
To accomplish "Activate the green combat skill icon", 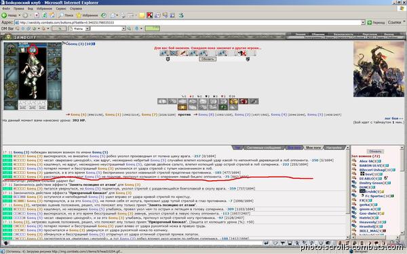I will 223,107.
